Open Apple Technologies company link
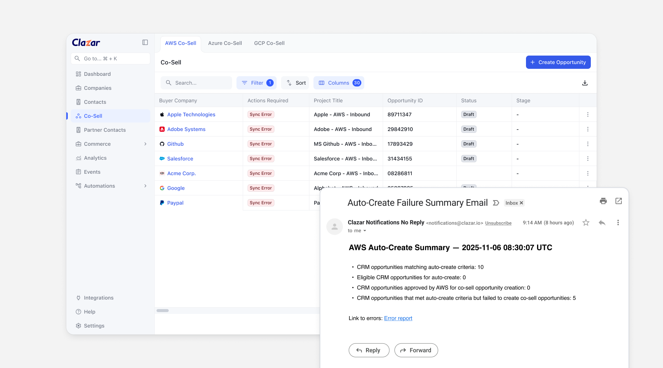Viewport: 663px width, 368px height. pos(191,114)
